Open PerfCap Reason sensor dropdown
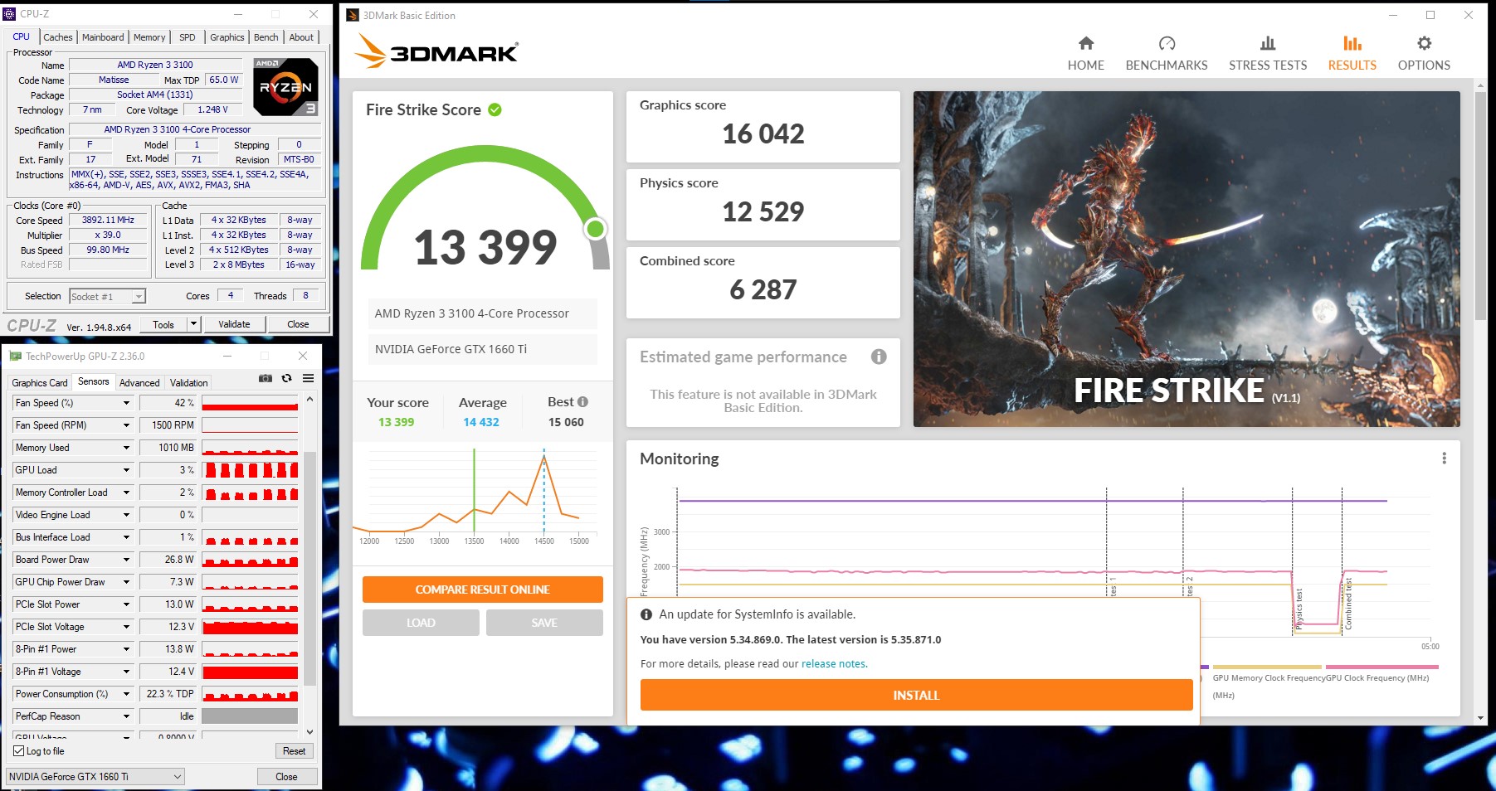 pos(126,716)
